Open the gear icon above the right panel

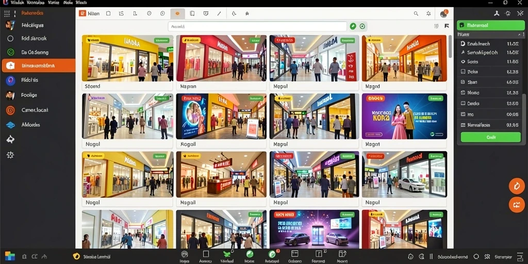tap(508, 13)
